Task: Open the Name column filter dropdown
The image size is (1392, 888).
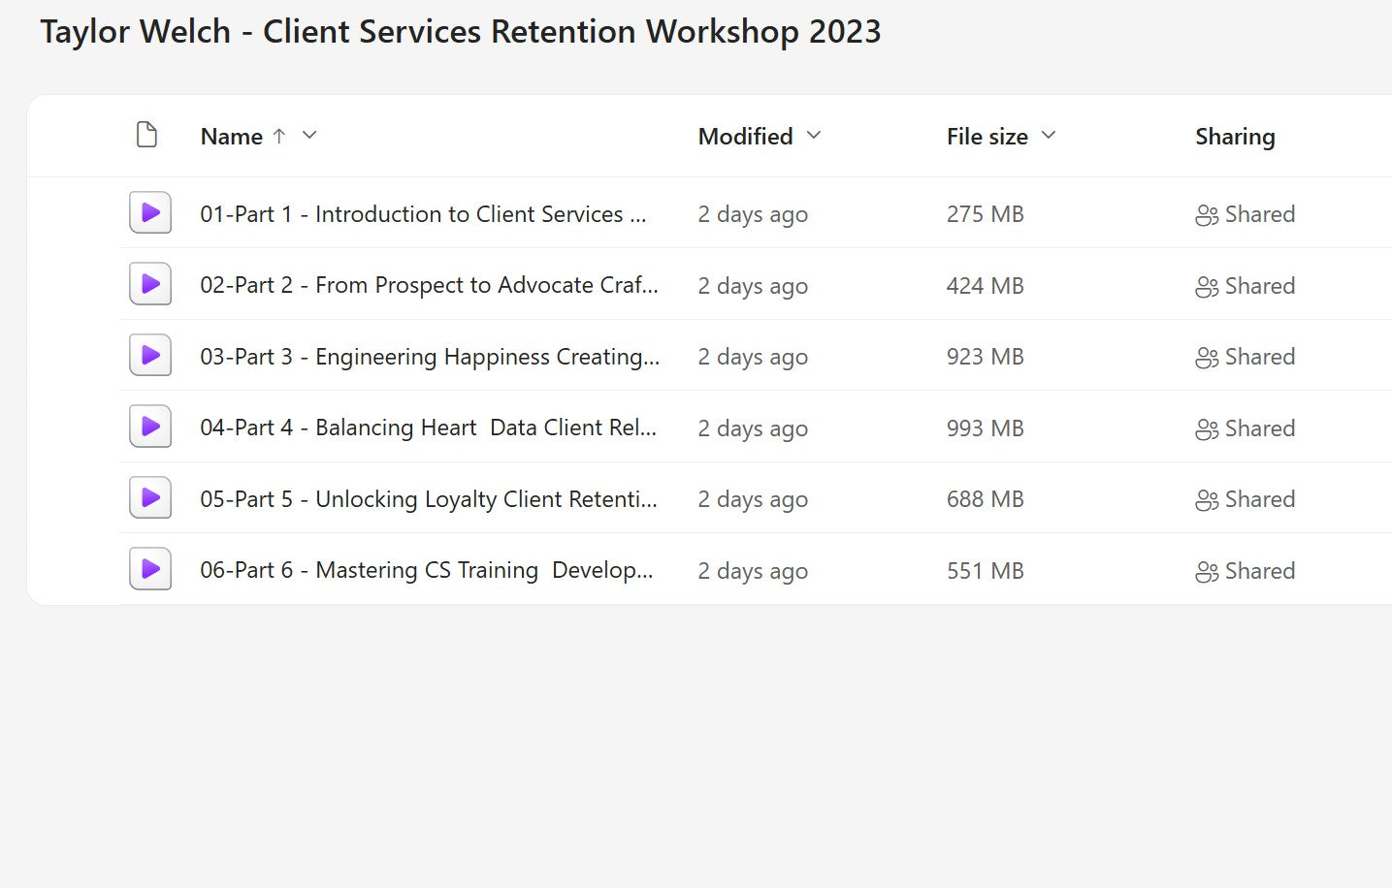Action: pyautogui.click(x=308, y=136)
